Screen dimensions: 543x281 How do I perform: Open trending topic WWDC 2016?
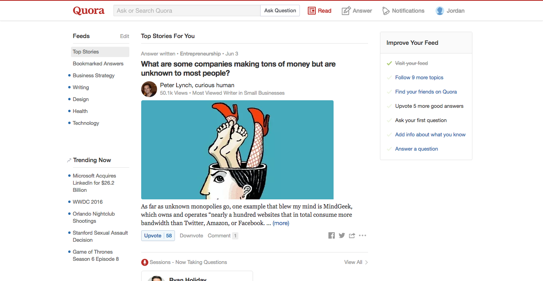88,202
